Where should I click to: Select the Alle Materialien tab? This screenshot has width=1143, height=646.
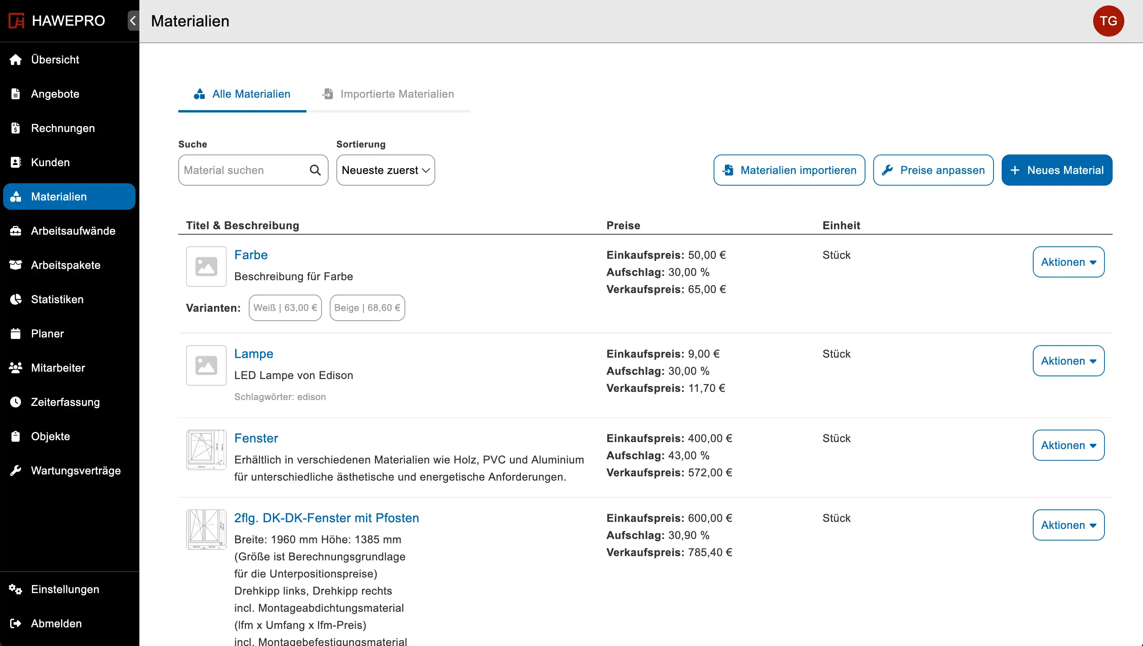click(x=242, y=94)
